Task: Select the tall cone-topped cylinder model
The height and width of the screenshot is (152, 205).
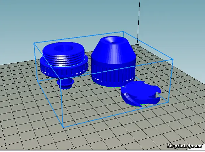Action: 113,61
